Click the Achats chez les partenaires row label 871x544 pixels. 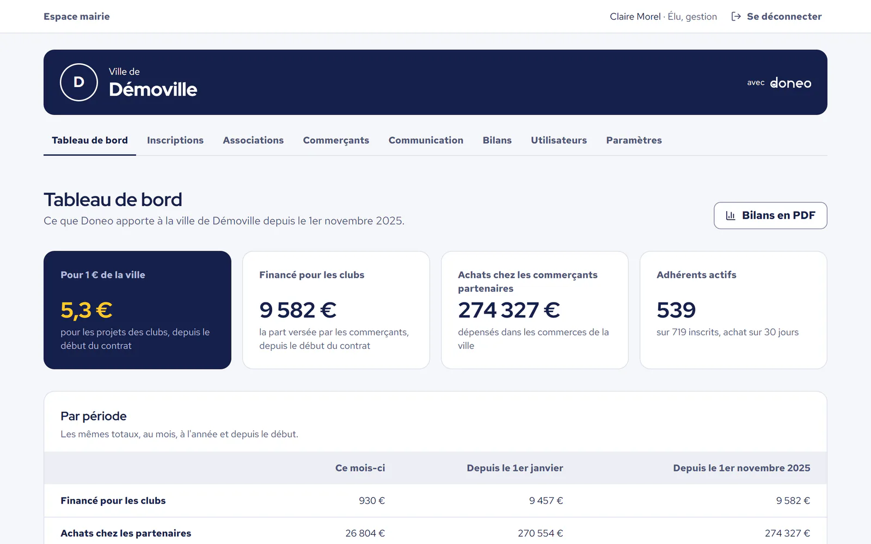click(126, 533)
